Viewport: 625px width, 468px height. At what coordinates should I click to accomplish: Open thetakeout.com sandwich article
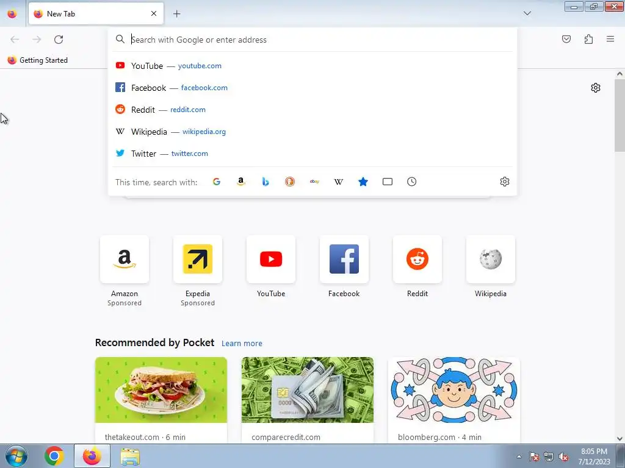pyautogui.click(x=161, y=400)
